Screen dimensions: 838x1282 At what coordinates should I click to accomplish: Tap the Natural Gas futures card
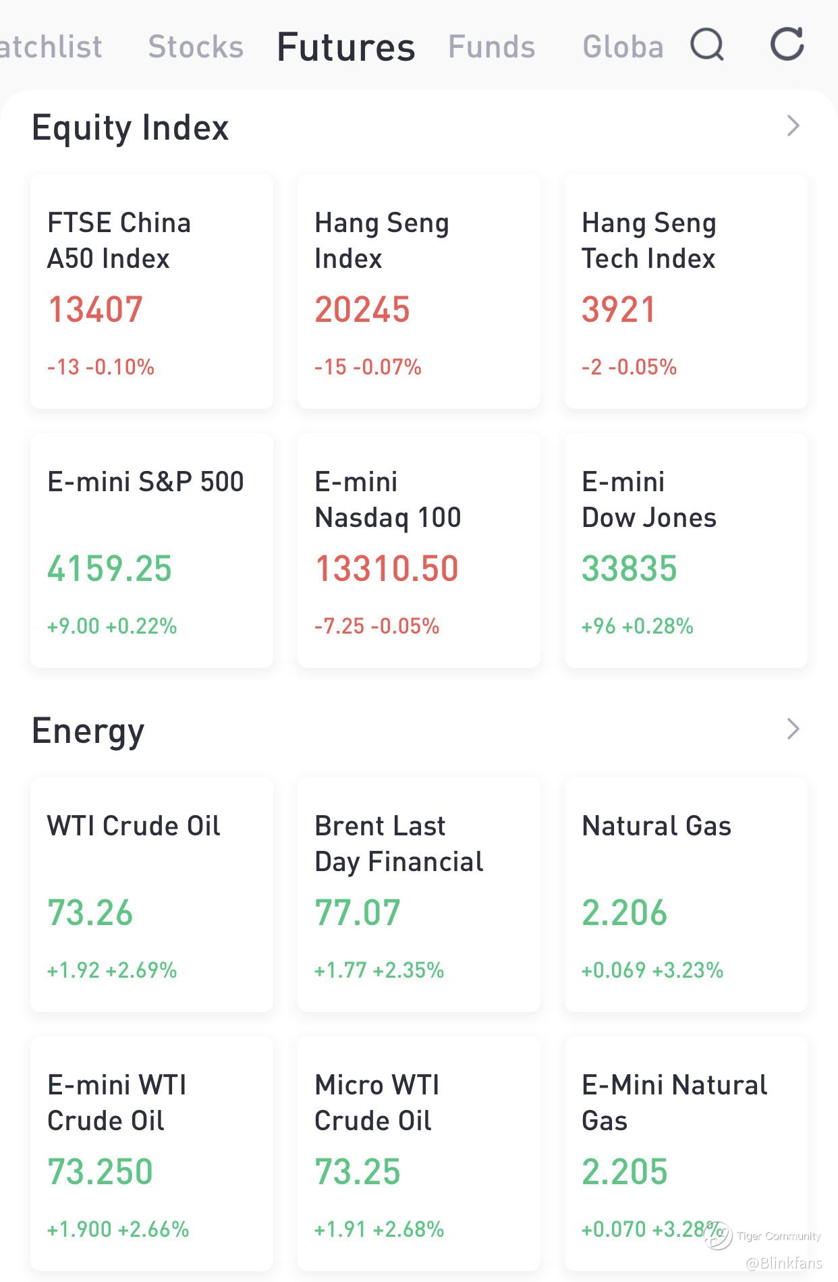[686, 895]
